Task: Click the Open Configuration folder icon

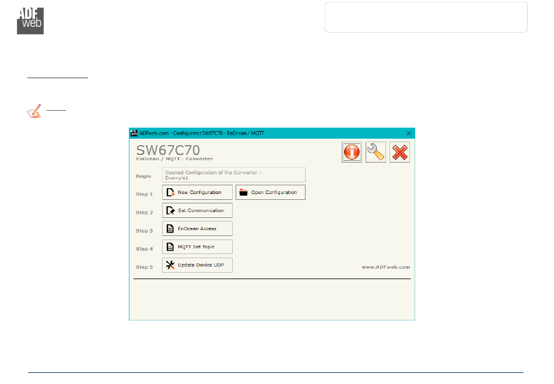Action: (x=243, y=192)
